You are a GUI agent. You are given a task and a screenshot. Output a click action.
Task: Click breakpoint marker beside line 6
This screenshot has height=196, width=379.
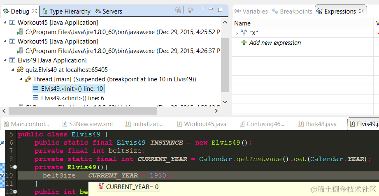point(2,143)
